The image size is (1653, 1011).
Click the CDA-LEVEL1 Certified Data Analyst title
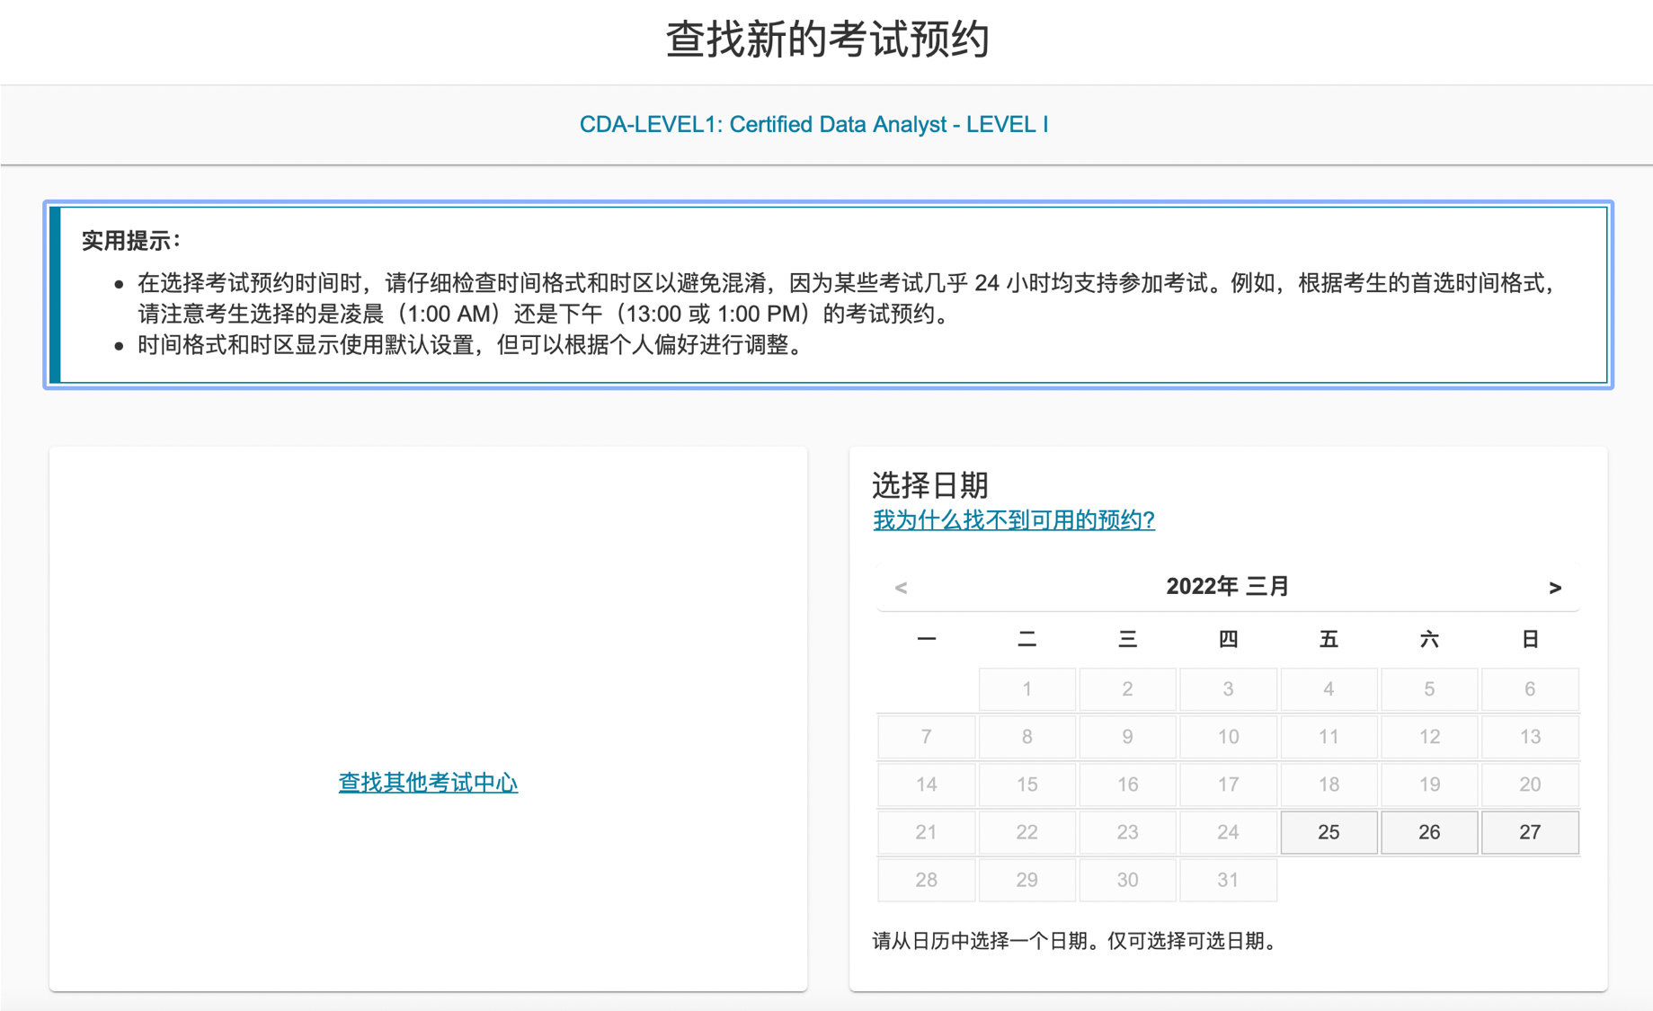click(x=816, y=125)
